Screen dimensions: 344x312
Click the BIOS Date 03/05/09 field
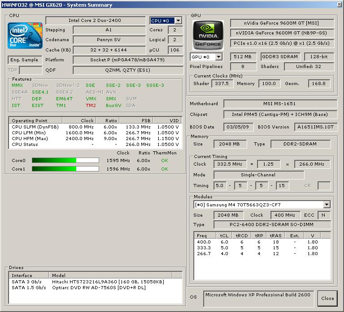[238, 127]
